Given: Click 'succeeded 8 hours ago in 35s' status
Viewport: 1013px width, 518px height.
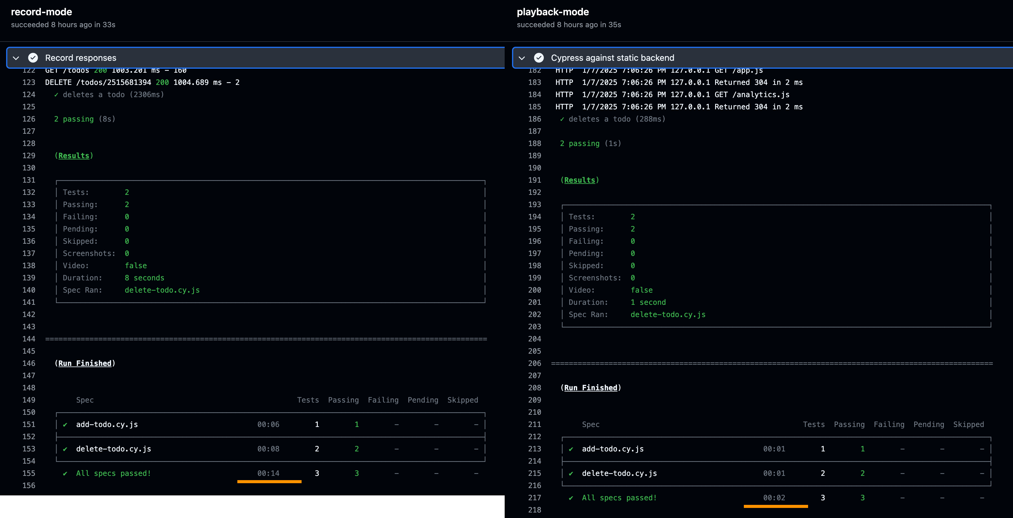Looking at the screenshot, I should point(569,25).
